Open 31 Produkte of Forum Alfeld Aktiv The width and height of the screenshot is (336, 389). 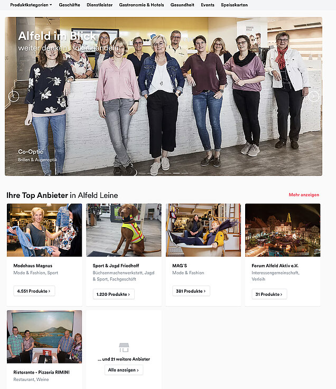coord(269,294)
